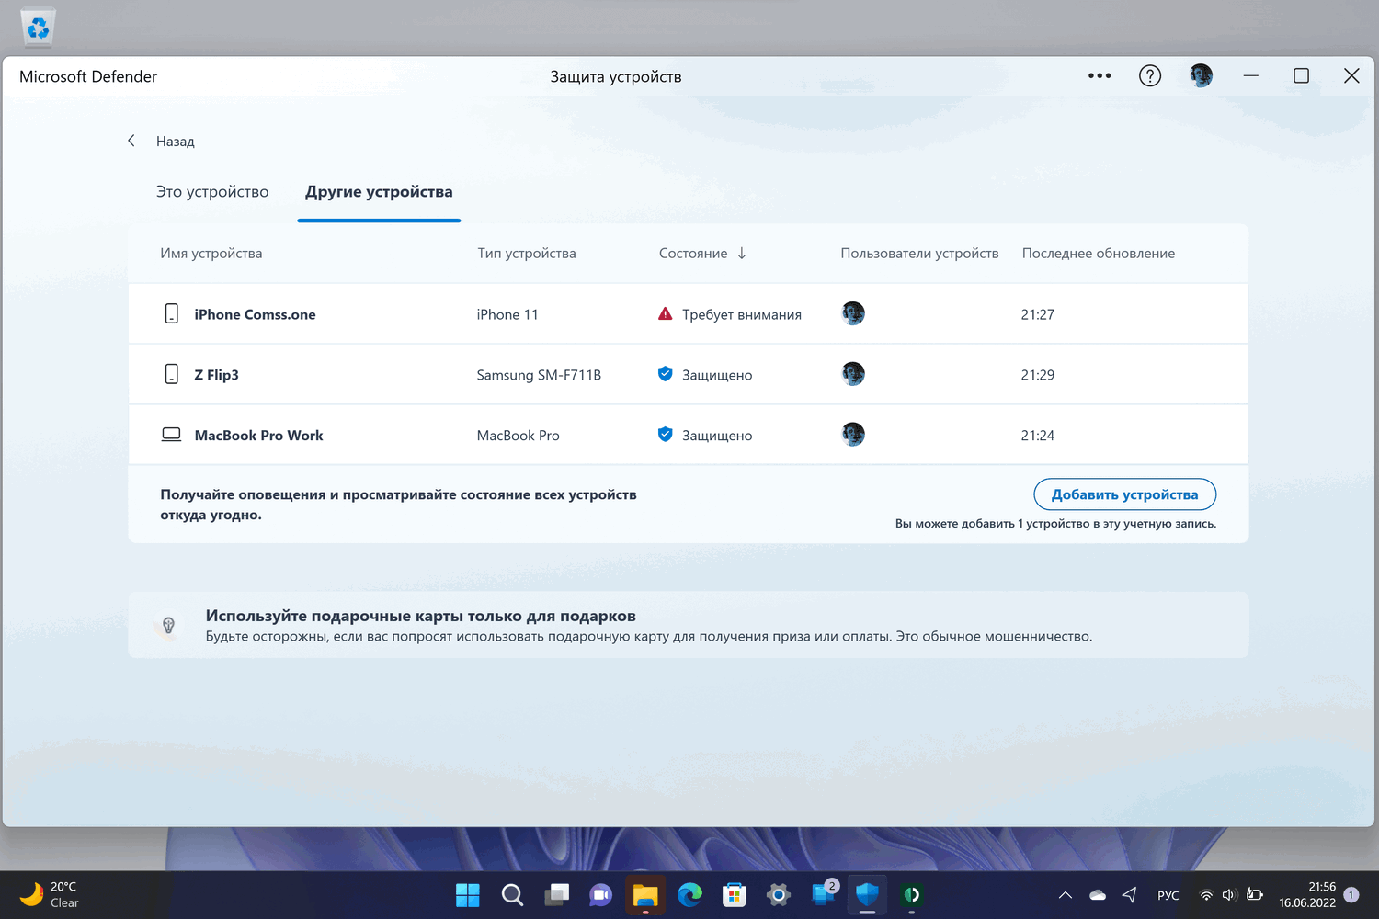The width and height of the screenshot is (1379, 919).
Task: Click the Samsung SM-F711B device type
Action: 539,375
